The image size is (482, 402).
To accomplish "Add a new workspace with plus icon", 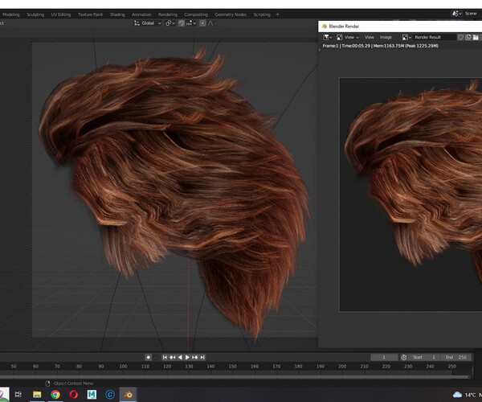I will [x=278, y=14].
